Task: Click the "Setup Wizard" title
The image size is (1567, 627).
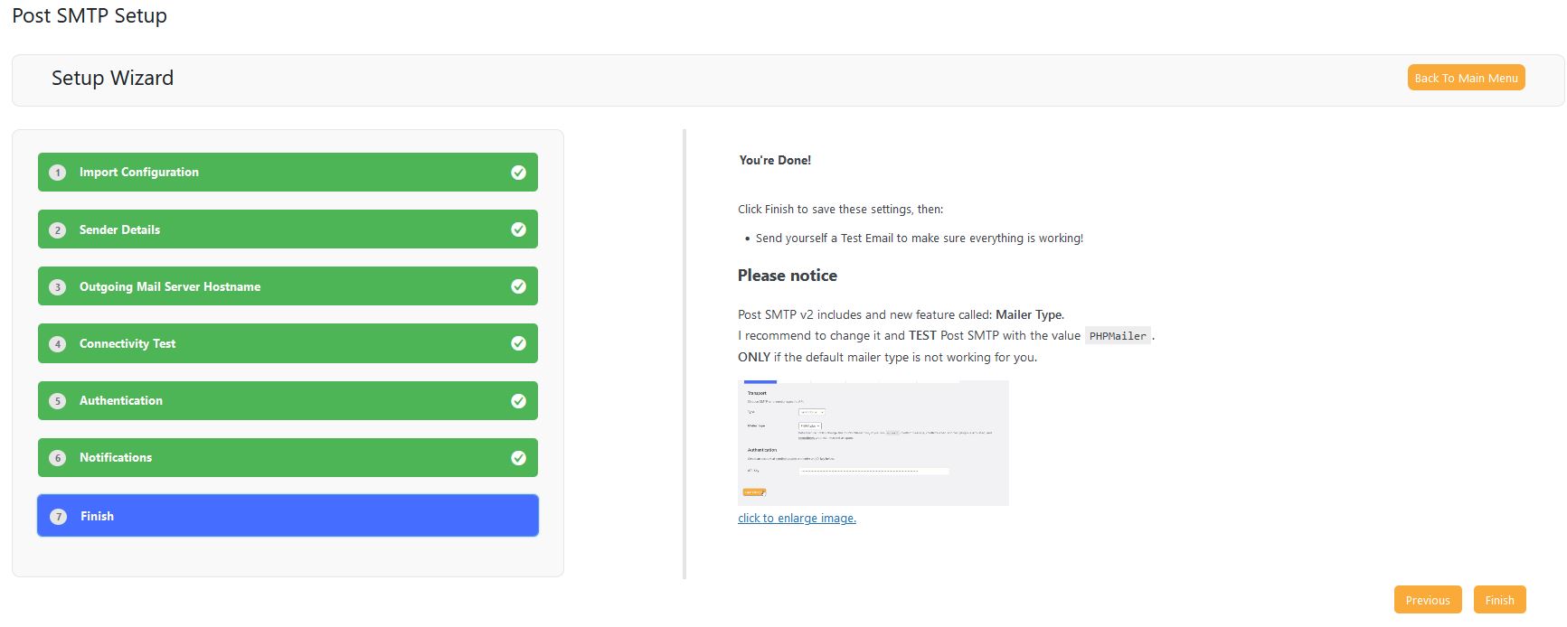Action: (112, 79)
